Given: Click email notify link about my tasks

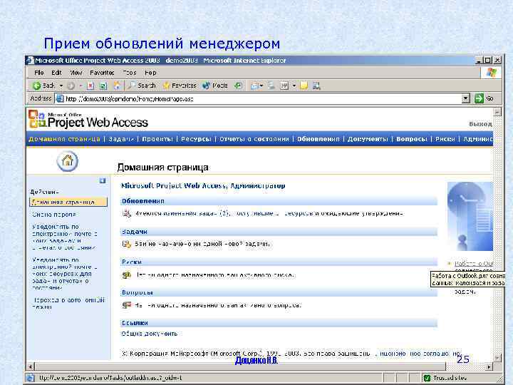Looking at the screenshot, I should click(x=64, y=237).
